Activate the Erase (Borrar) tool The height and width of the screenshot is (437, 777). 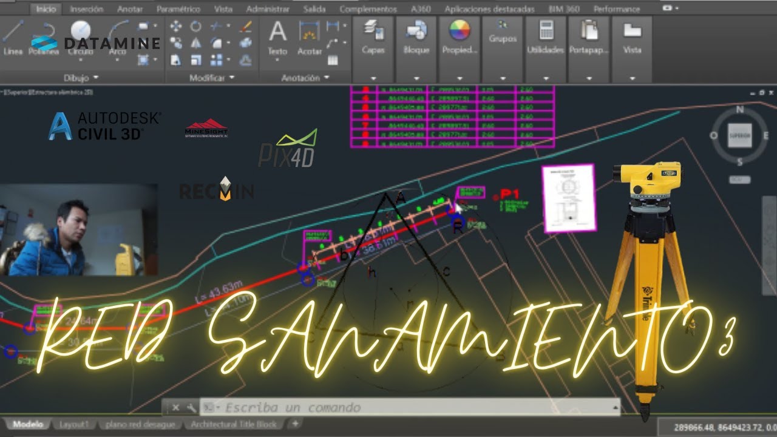246,26
